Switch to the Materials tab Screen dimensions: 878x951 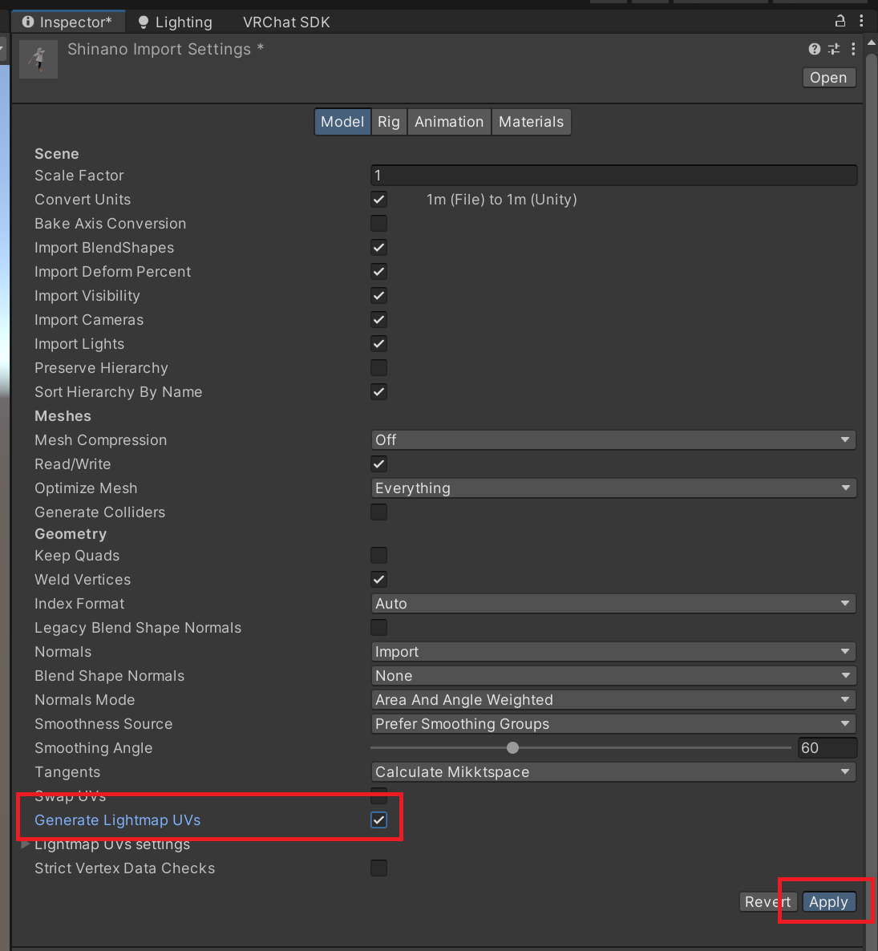[531, 121]
